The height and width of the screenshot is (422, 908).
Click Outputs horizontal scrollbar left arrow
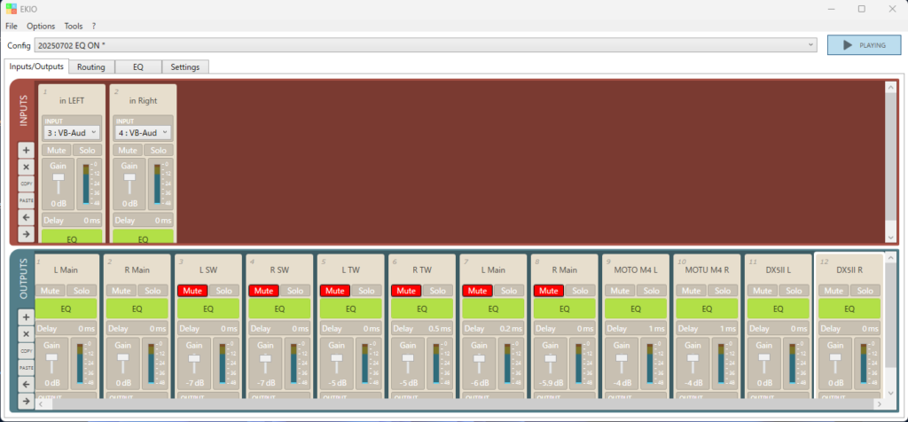pyautogui.click(x=40, y=404)
